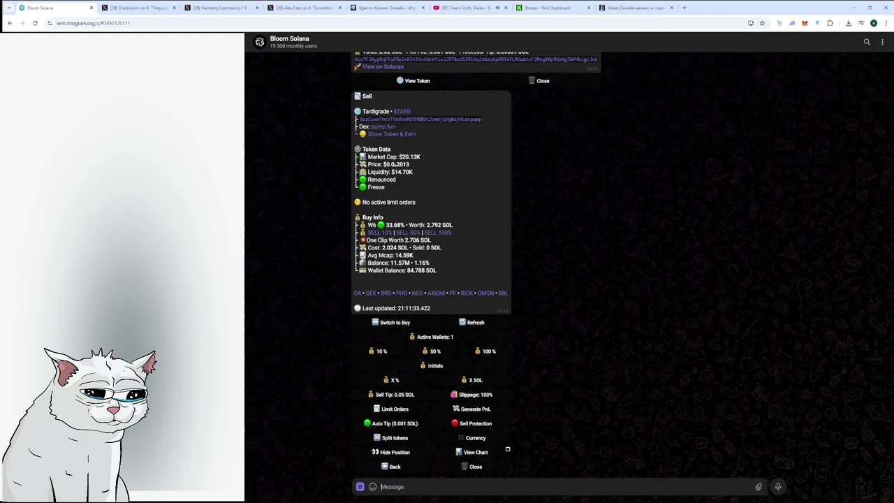Click Active Wallets: 1 button
Screen dimensions: 894x503
pyautogui.click(x=431, y=337)
